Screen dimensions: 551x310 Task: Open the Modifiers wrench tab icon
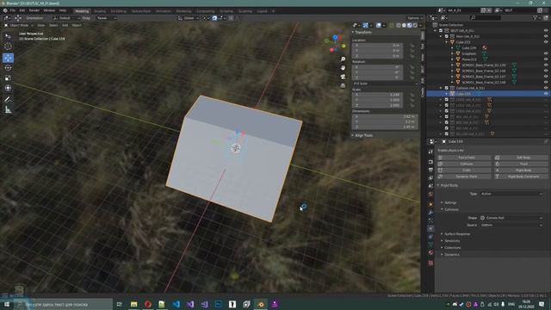pyautogui.click(x=430, y=213)
